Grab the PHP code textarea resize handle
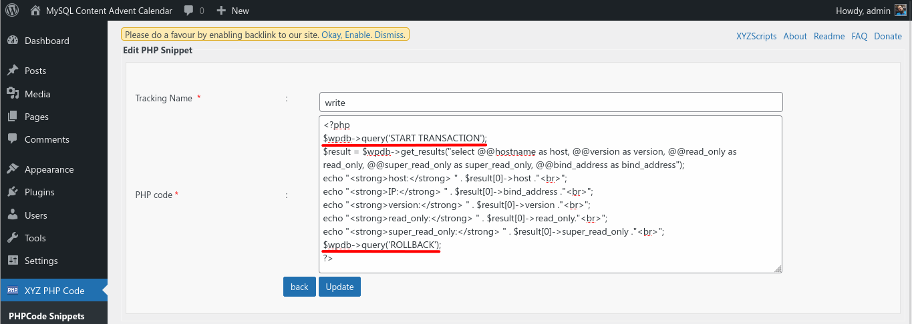The width and height of the screenshot is (912, 324). pos(778,268)
